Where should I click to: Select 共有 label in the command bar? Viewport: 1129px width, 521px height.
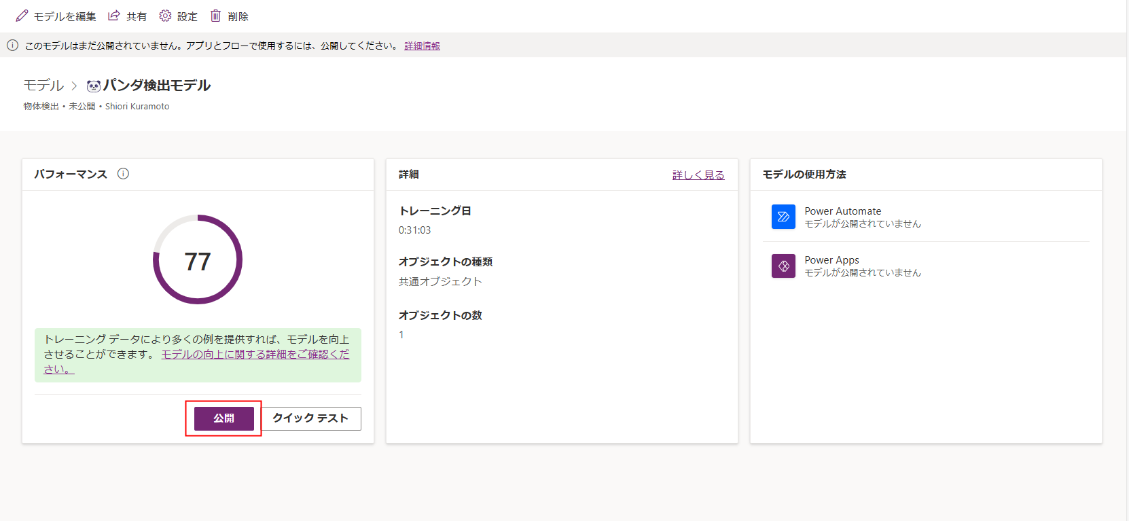point(137,16)
